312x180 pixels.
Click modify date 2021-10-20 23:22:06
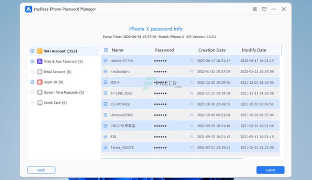click(x=257, y=148)
